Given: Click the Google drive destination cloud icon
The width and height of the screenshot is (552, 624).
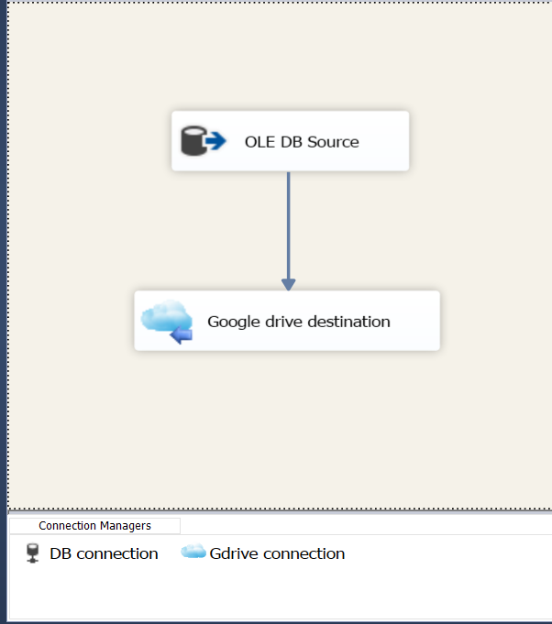Looking at the screenshot, I should (167, 322).
